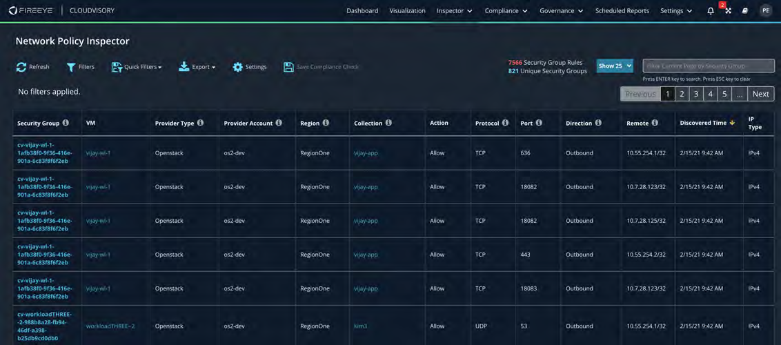This screenshot has height=345, width=781.
Task: Click the Next page button
Action: pyautogui.click(x=761, y=94)
